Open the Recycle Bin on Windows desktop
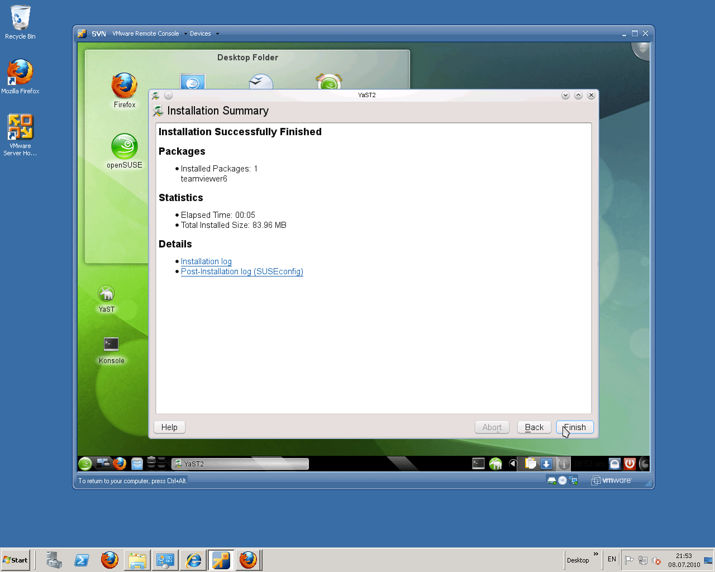Screen dimensions: 715x572 click(20, 22)
